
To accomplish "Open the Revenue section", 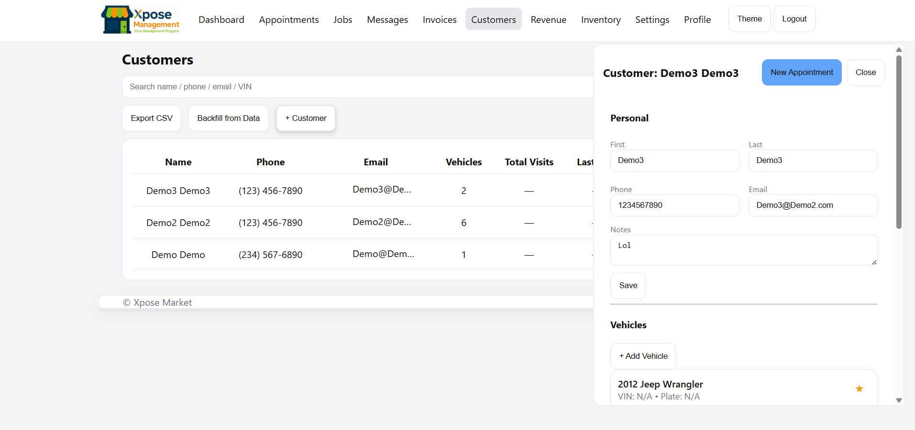I will [x=548, y=20].
